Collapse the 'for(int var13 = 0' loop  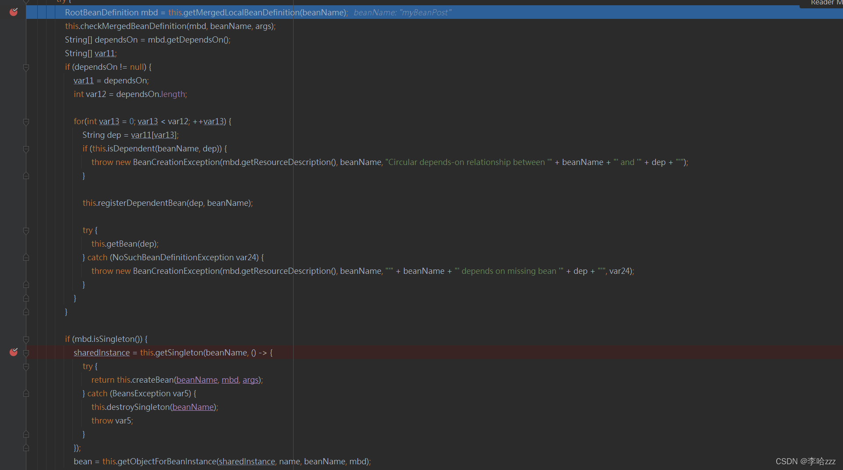click(x=26, y=122)
